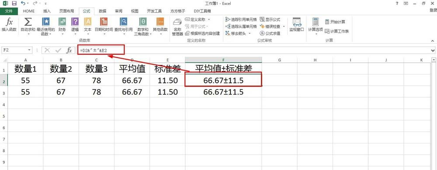This screenshot has width=437, height=170.
Task: Switch to the View (视图) tab
Action: point(135,11)
